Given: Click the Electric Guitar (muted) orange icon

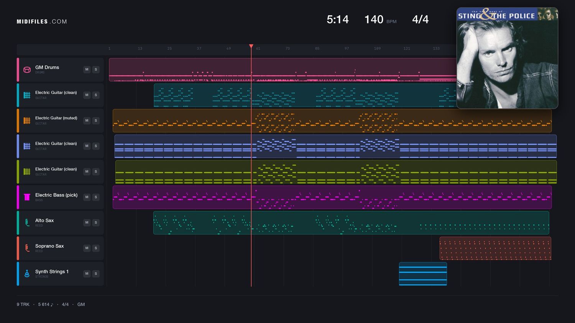Looking at the screenshot, I should tap(27, 121).
